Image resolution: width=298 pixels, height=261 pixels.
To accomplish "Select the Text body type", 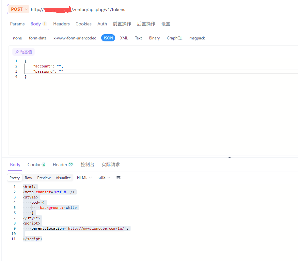I will tap(138, 38).
